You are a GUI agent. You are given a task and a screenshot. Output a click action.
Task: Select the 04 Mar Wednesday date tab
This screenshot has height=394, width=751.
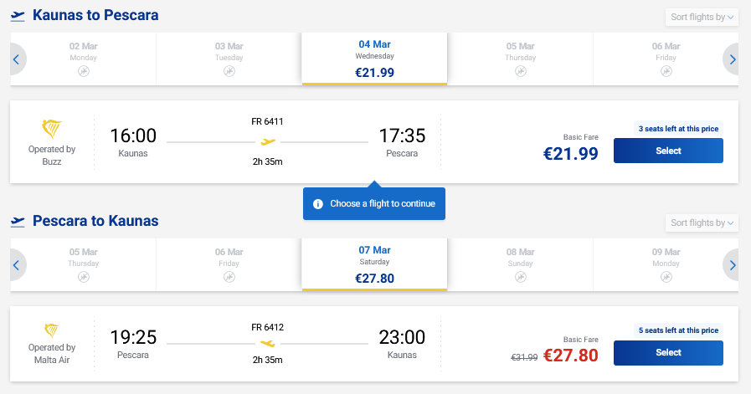click(374, 59)
